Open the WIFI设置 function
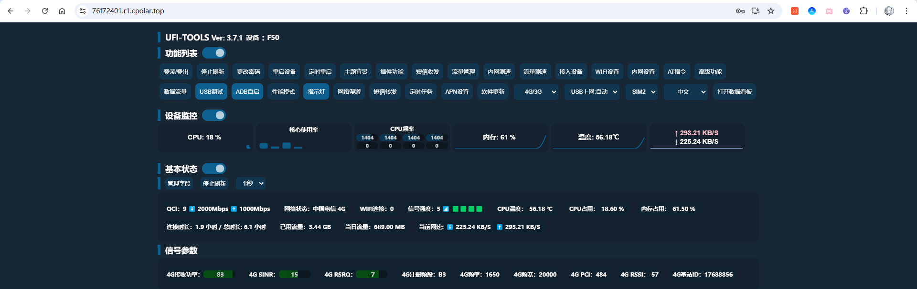917x289 pixels. coord(607,72)
